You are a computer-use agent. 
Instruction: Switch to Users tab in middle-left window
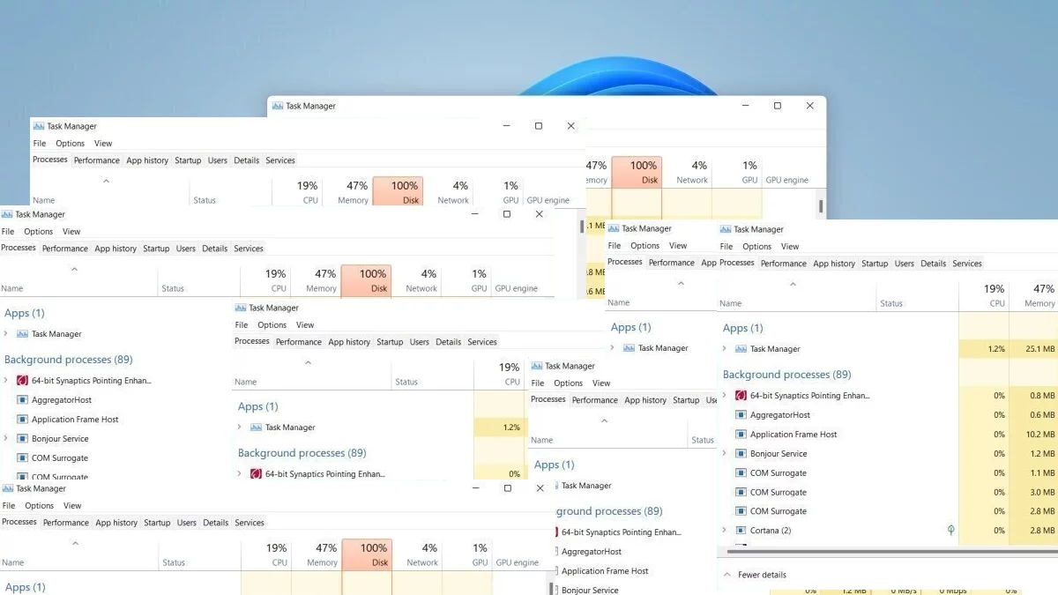(186, 249)
